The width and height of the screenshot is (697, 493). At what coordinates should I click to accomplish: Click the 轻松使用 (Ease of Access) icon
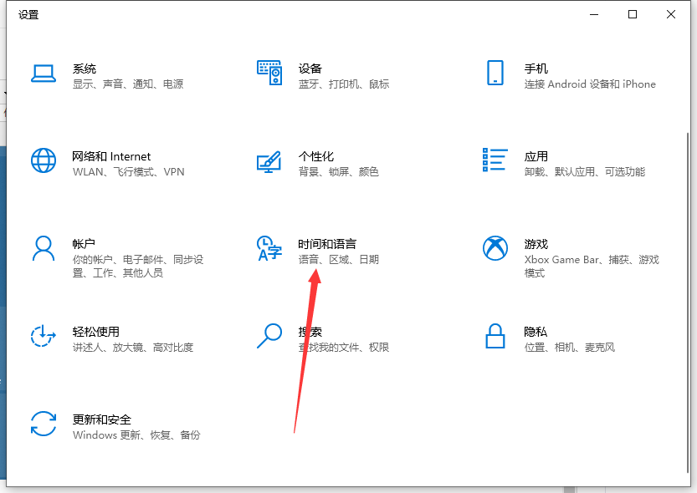point(43,336)
